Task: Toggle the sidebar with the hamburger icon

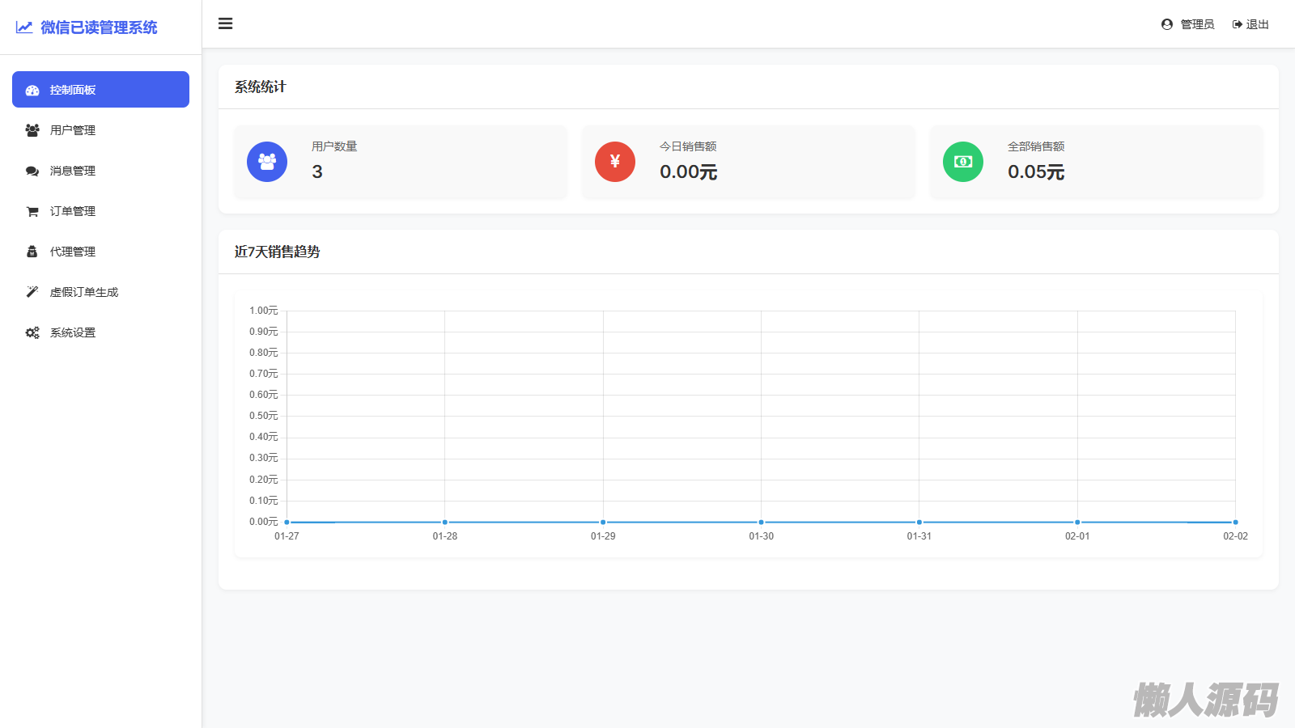Action: pos(226,24)
